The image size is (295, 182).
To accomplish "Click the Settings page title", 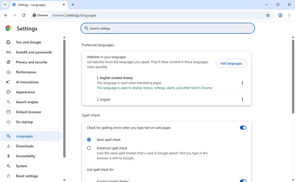I will 27,28.
